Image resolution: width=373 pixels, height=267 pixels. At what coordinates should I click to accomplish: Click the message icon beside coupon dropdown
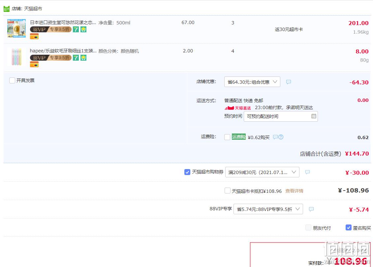pyautogui.click(x=308, y=172)
